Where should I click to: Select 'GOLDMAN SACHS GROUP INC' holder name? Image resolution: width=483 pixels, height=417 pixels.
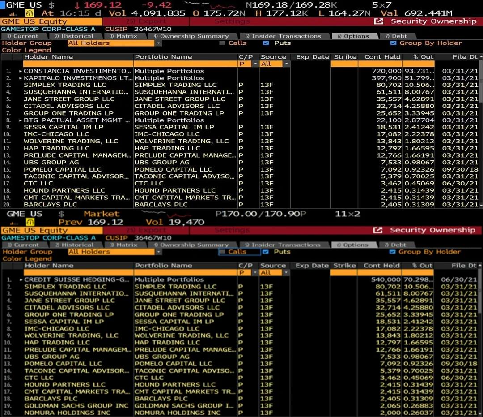[76, 406]
